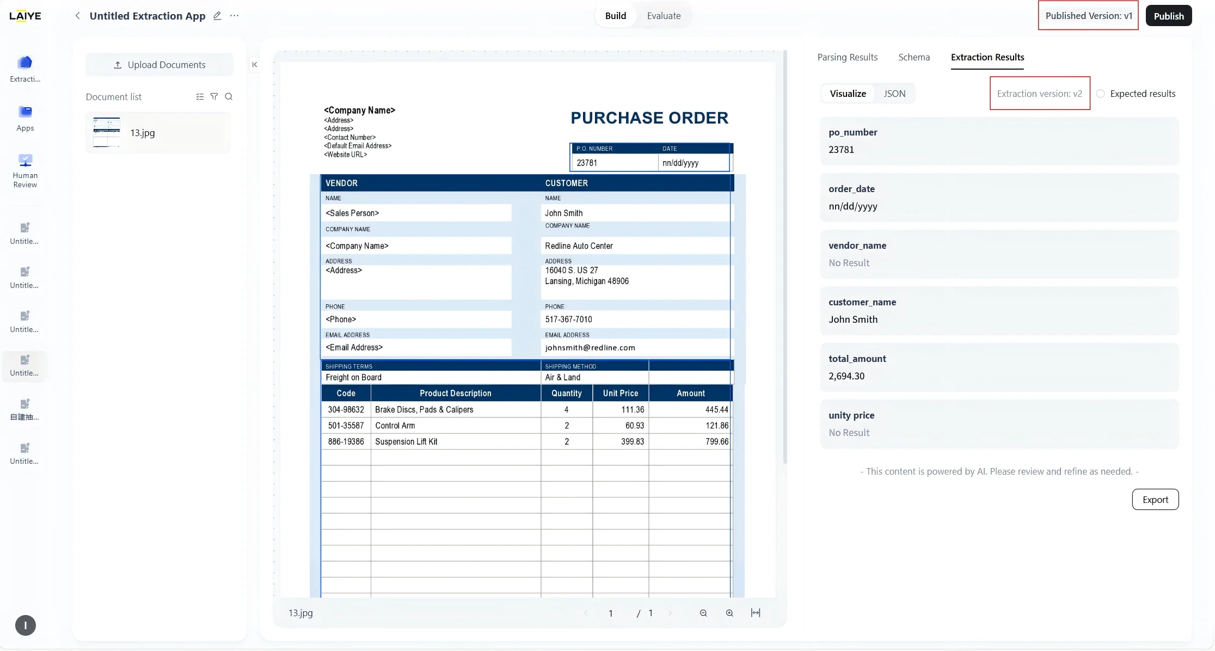Select the 13.jpg document thumbnail
The width and height of the screenshot is (1215, 651).
[107, 132]
